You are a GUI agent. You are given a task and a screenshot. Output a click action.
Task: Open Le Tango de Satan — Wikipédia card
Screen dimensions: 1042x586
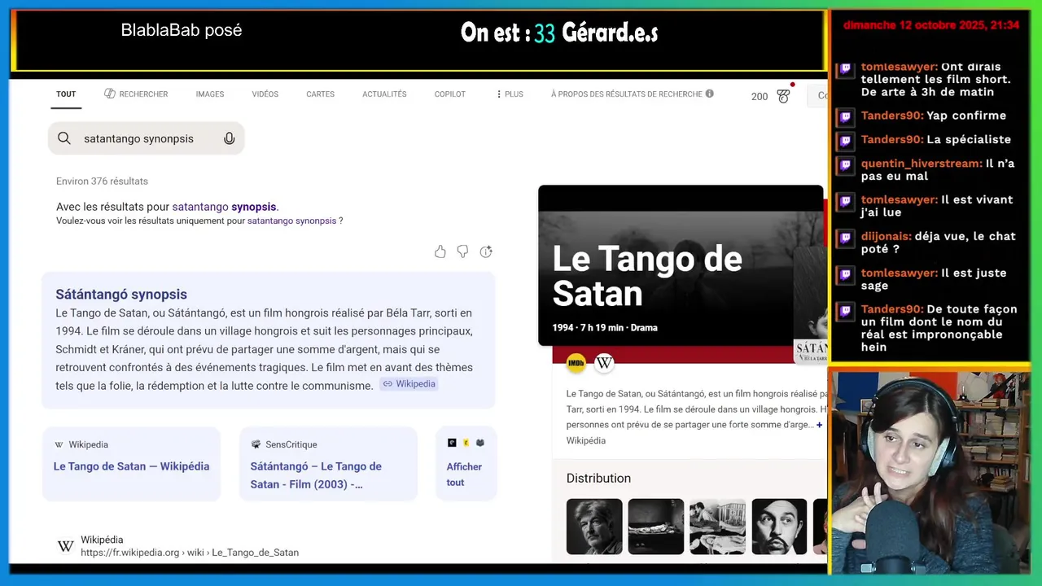[131, 464]
